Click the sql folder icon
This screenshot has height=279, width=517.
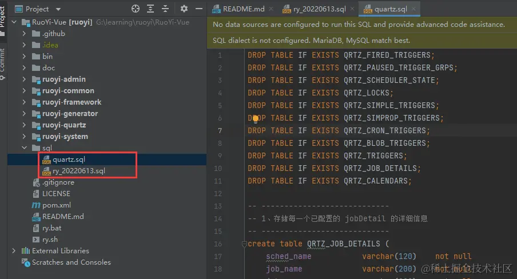coord(36,148)
